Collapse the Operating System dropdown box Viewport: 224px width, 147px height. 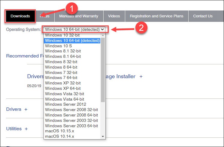tap(74, 29)
